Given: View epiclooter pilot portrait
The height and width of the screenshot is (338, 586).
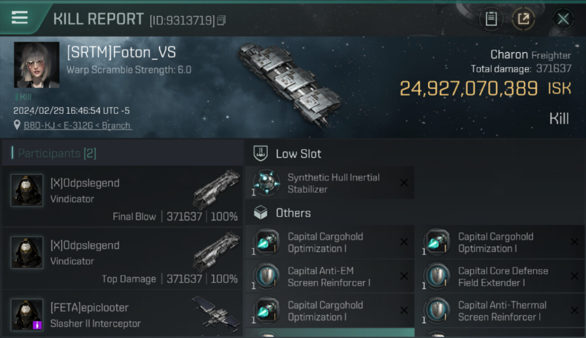Looking at the screenshot, I should point(27,314).
